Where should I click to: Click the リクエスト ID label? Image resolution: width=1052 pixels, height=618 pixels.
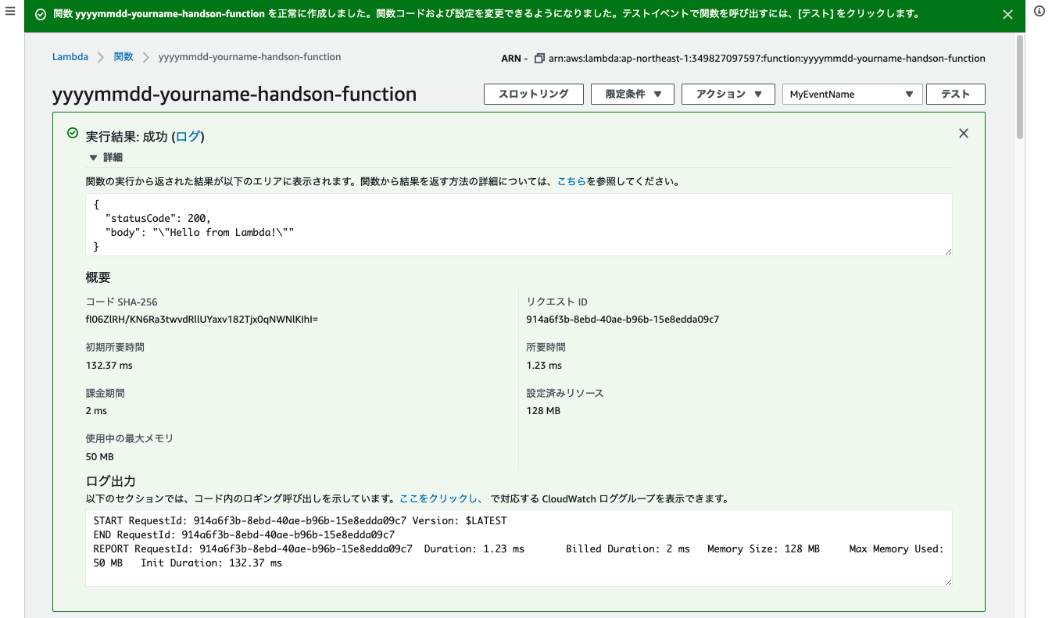pyautogui.click(x=557, y=302)
